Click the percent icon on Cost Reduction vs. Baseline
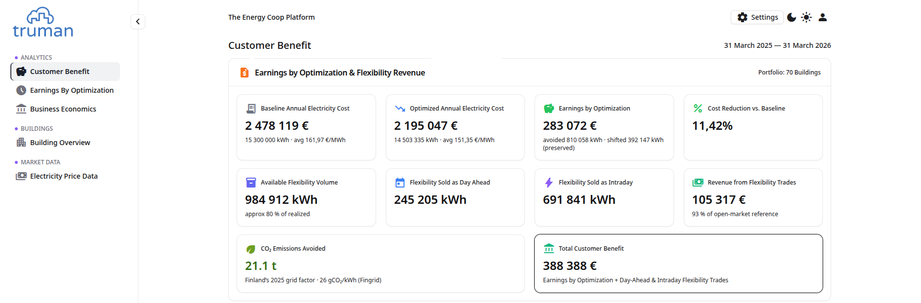Viewport: 921px width, 303px height. tap(698, 108)
